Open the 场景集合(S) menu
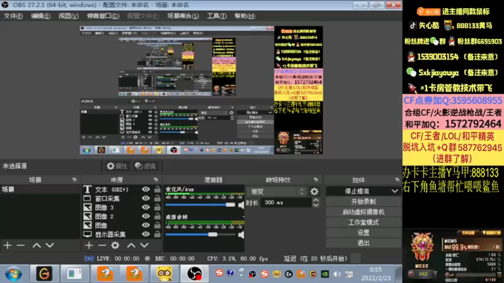504x283 pixels. pos(183,16)
